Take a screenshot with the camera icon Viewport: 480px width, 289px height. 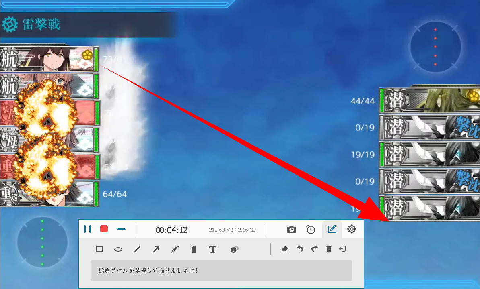(x=291, y=229)
